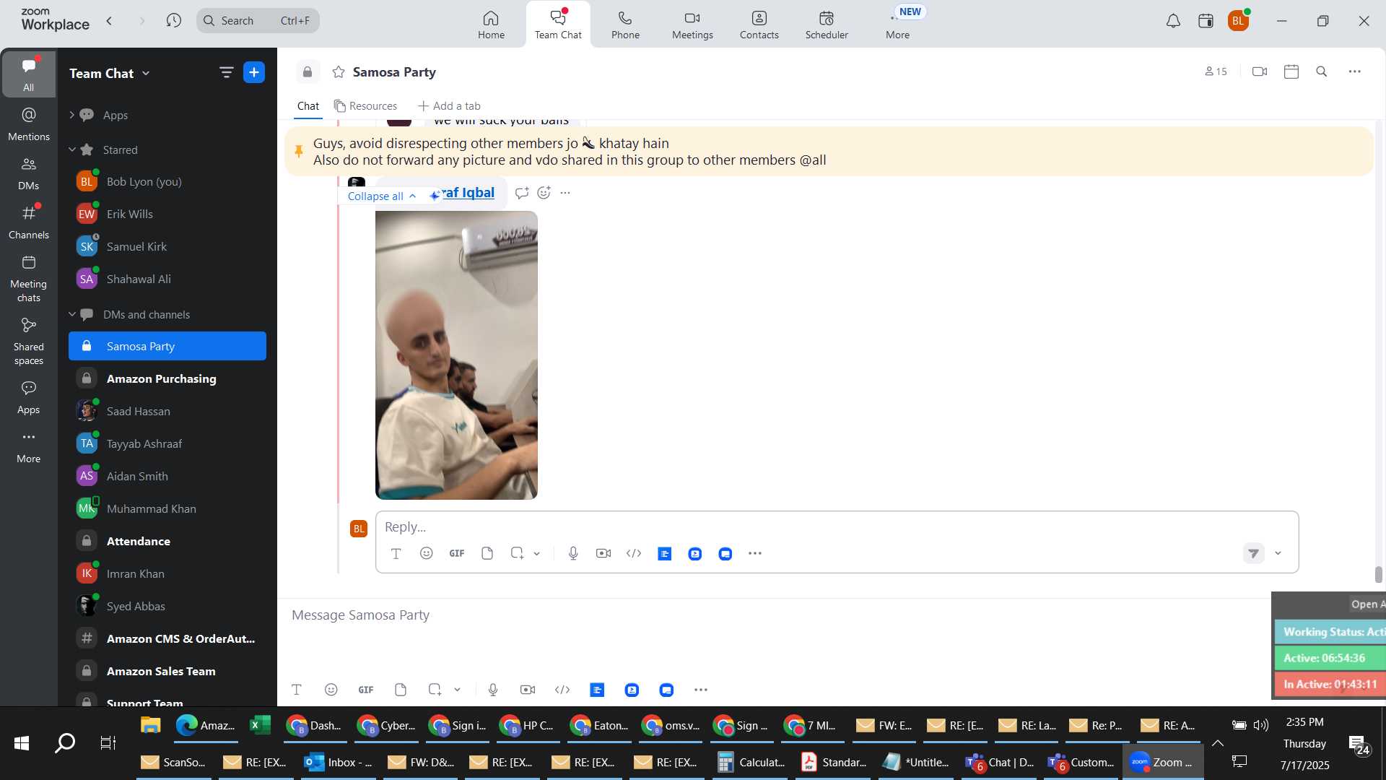Open DMs in the sidebar
The image size is (1386, 780).
[28, 173]
